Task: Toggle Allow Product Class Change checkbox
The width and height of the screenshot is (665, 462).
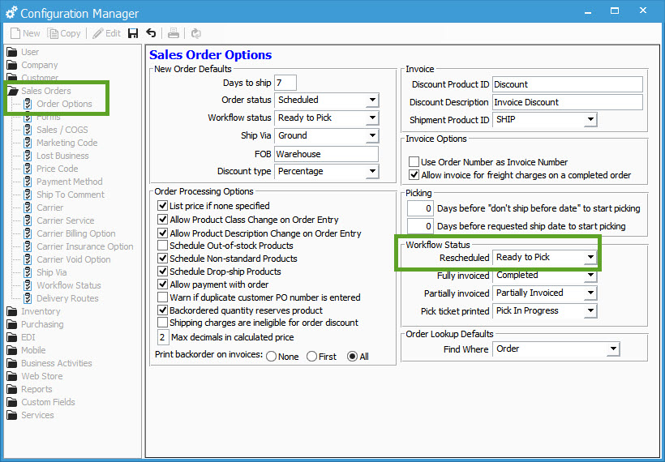Action: (x=162, y=220)
